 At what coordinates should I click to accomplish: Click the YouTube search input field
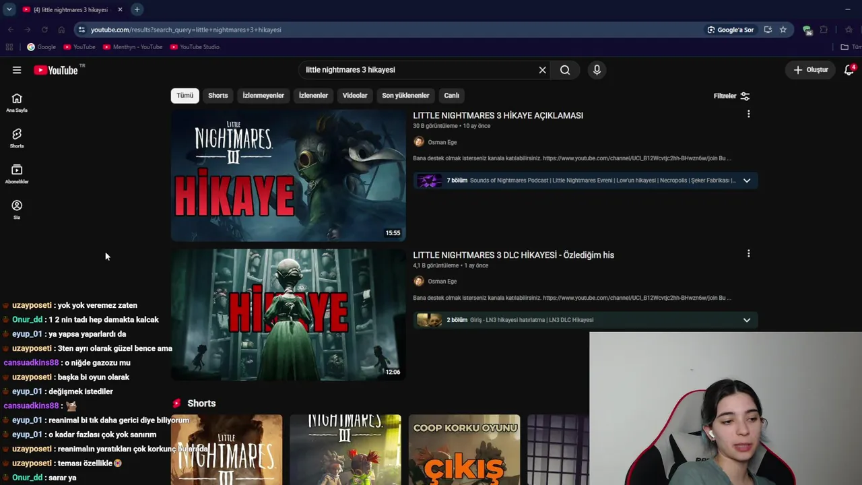pyautogui.click(x=420, y=70)
